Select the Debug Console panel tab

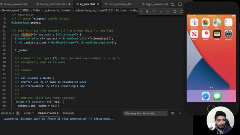[48, 113]
